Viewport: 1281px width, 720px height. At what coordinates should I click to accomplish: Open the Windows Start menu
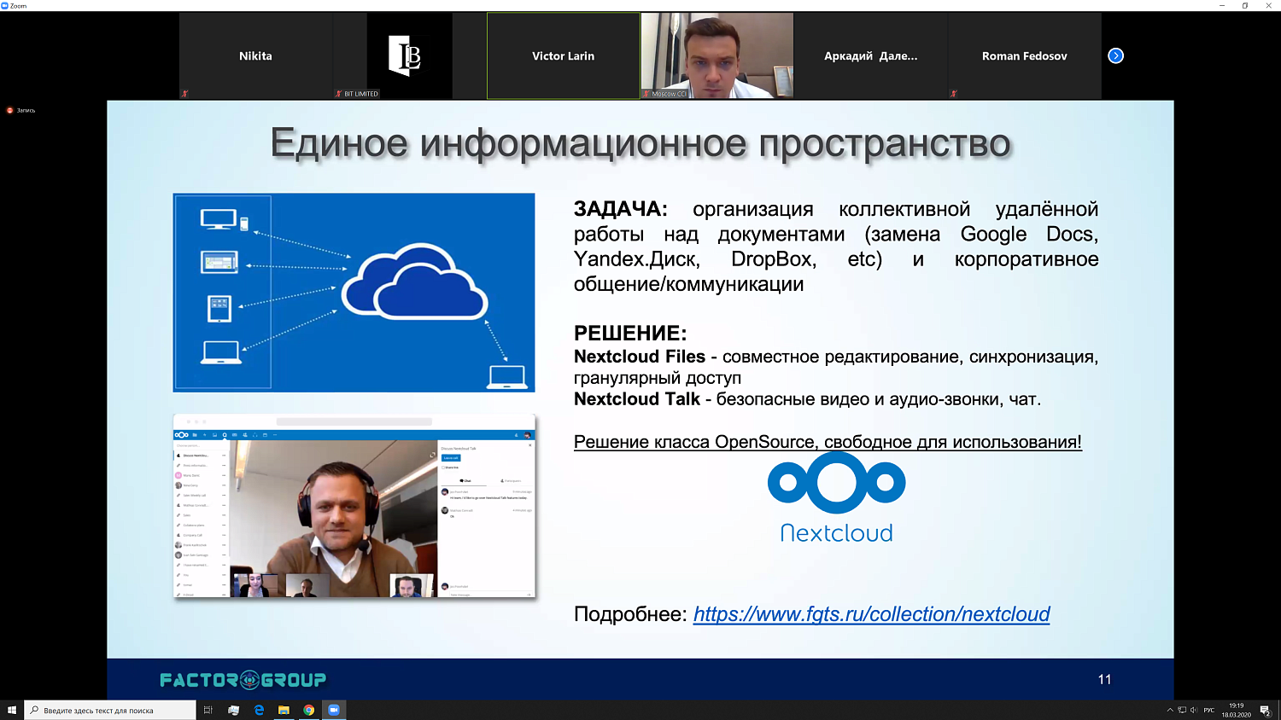(12, 710)
